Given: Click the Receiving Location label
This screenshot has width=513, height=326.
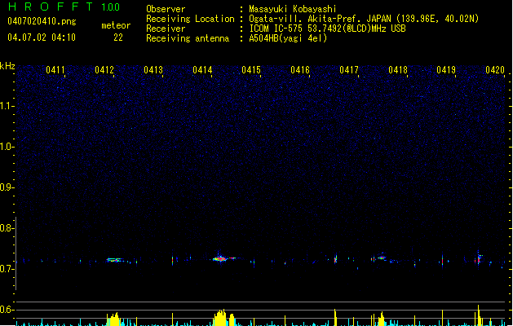Looking at the screenshot, I should 190,19.
